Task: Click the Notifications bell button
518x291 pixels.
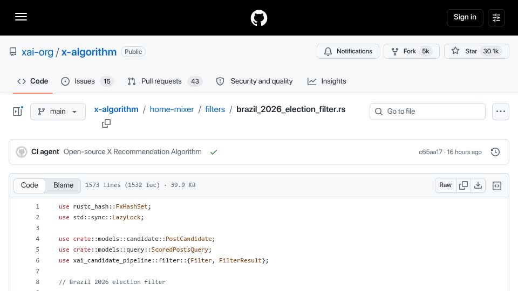Action: coord(348,51)
